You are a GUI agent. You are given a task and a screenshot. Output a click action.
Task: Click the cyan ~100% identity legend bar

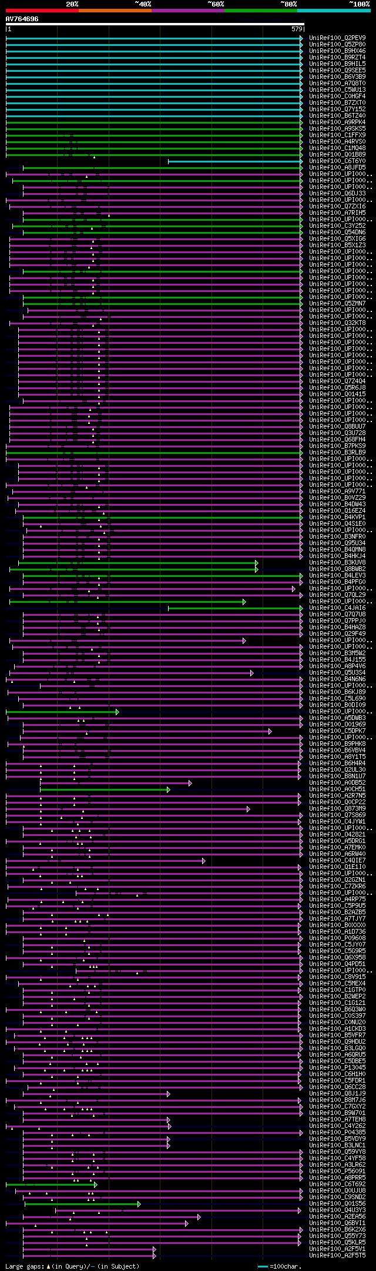334,10
